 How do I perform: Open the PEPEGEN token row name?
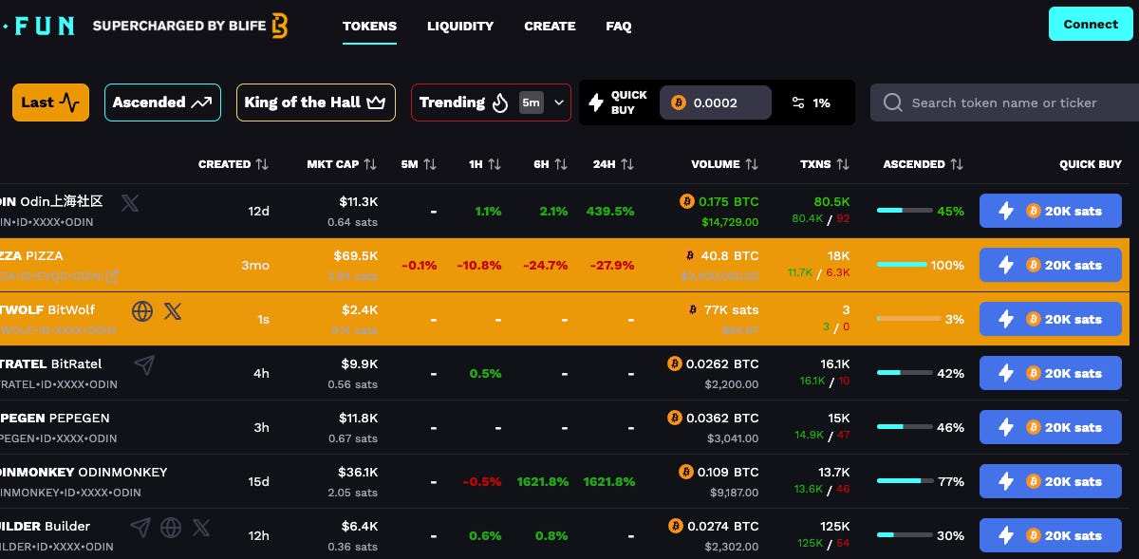tap(55, 418)
